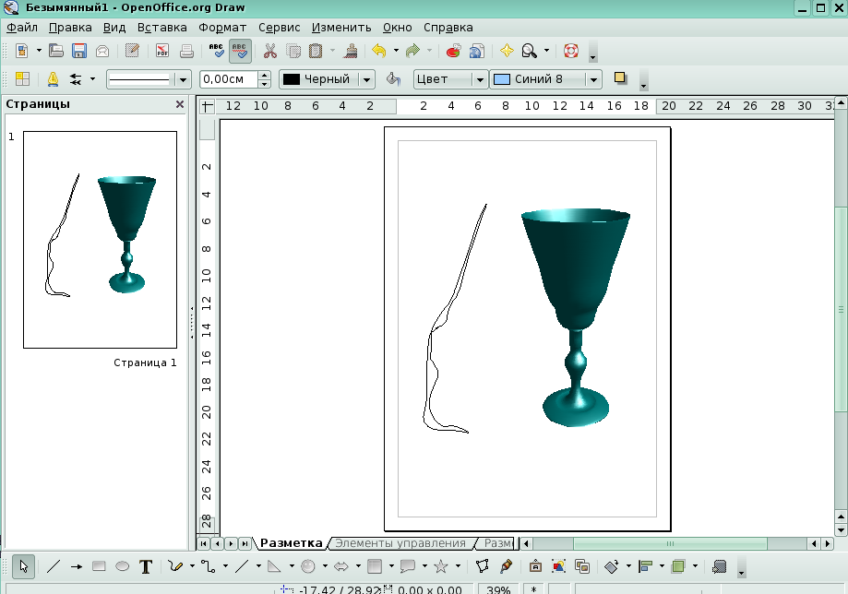848x594 pixels.
Task: Select the Ellipse drawing tool
Action: point(122,566)
